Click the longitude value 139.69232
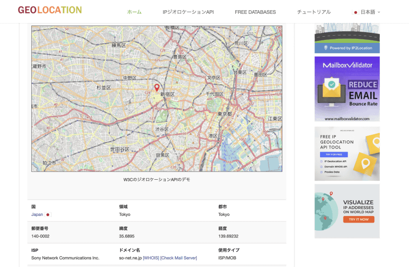The image size is (409, 267). click(x=228, y=236)
